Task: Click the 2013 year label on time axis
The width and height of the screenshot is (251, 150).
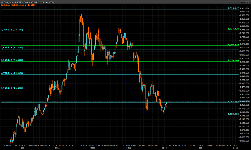Action: pos(129,148)
